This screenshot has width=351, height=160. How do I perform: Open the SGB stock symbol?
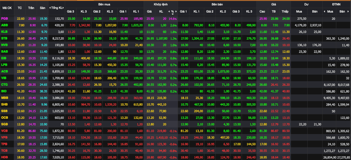(x=5, y=124)
